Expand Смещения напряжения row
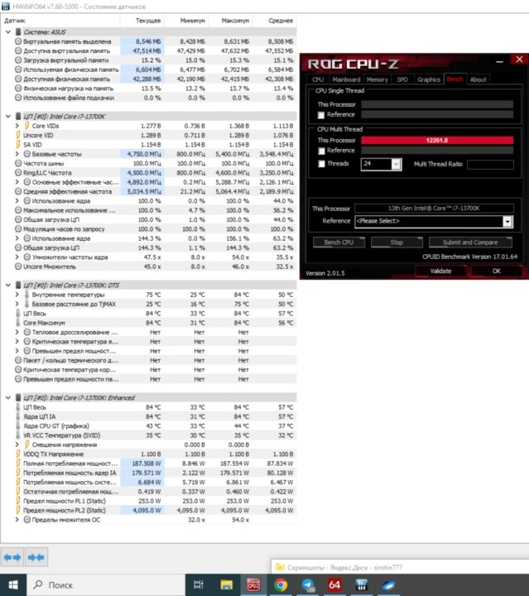 coord(17,445)
